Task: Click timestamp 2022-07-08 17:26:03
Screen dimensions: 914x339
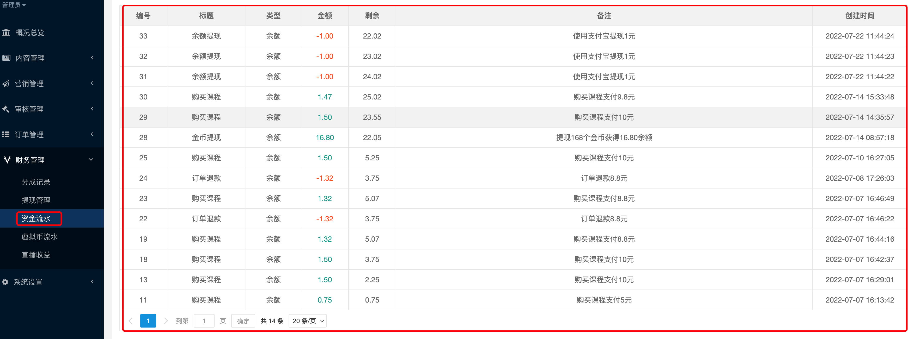Action: pos(860,178)
